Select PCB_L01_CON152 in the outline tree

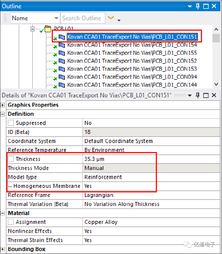132,61
